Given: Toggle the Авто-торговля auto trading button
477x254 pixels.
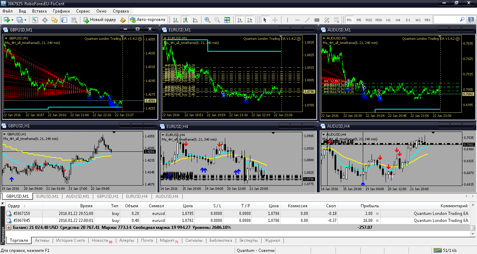Looking at the screenshot, I should pos(147,20).
